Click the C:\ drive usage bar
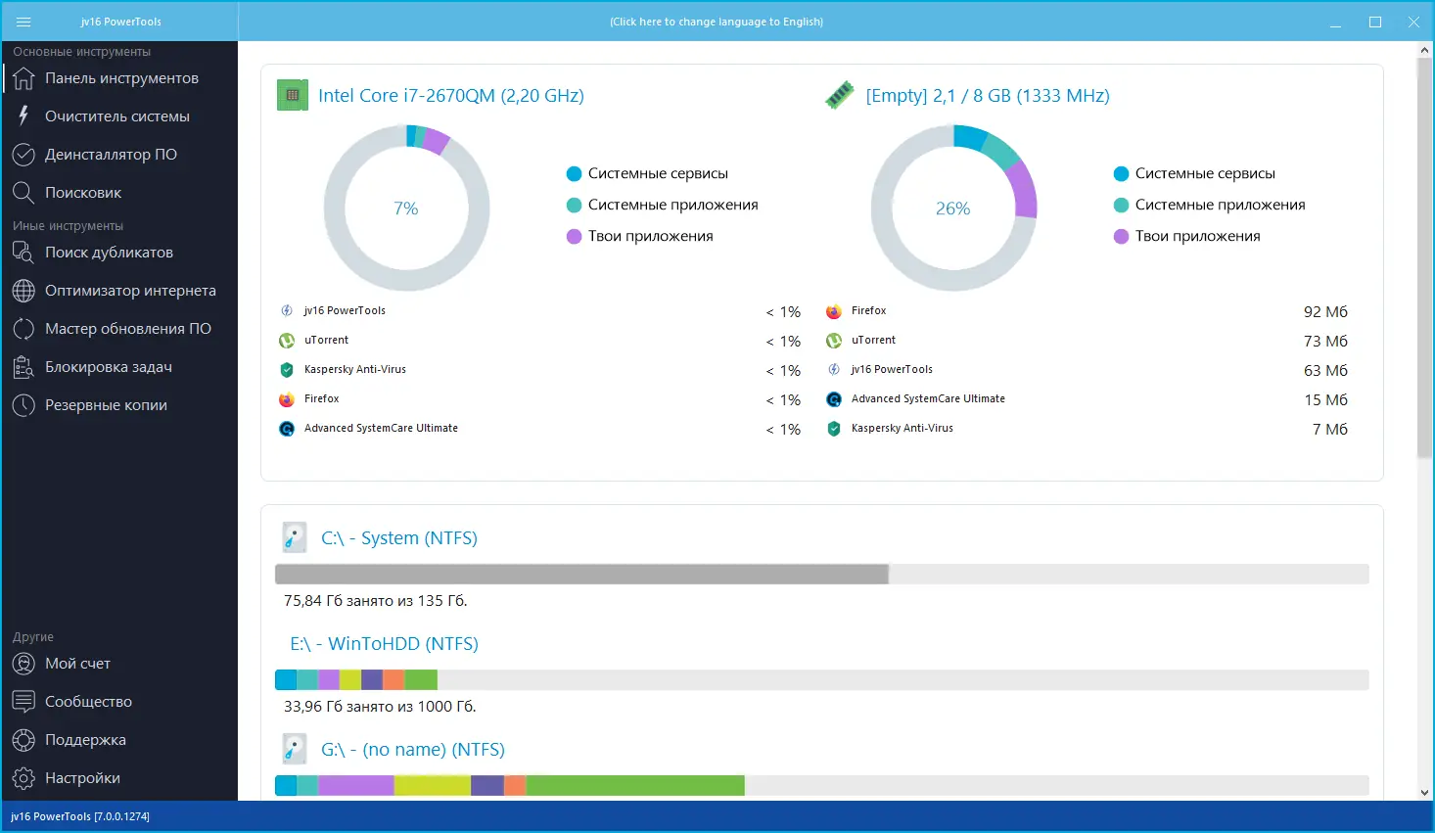1435x833 pixels. tap(822, 574)
